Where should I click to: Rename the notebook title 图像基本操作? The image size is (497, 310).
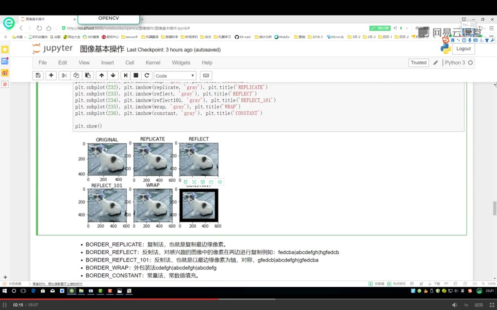pos(102,49)
